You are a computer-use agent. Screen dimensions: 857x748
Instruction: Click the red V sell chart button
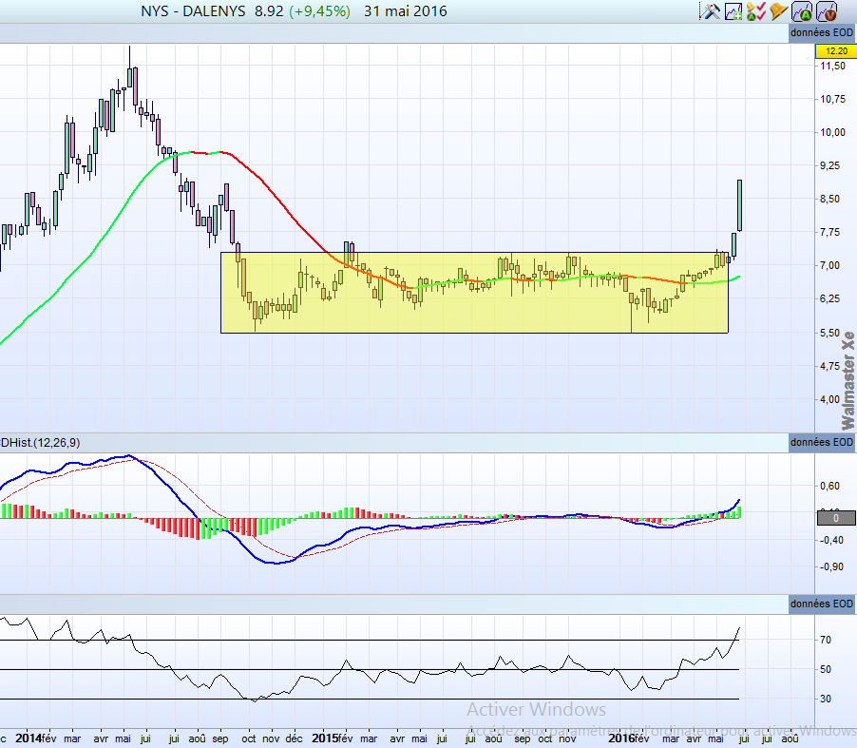[x=827, y=11]
